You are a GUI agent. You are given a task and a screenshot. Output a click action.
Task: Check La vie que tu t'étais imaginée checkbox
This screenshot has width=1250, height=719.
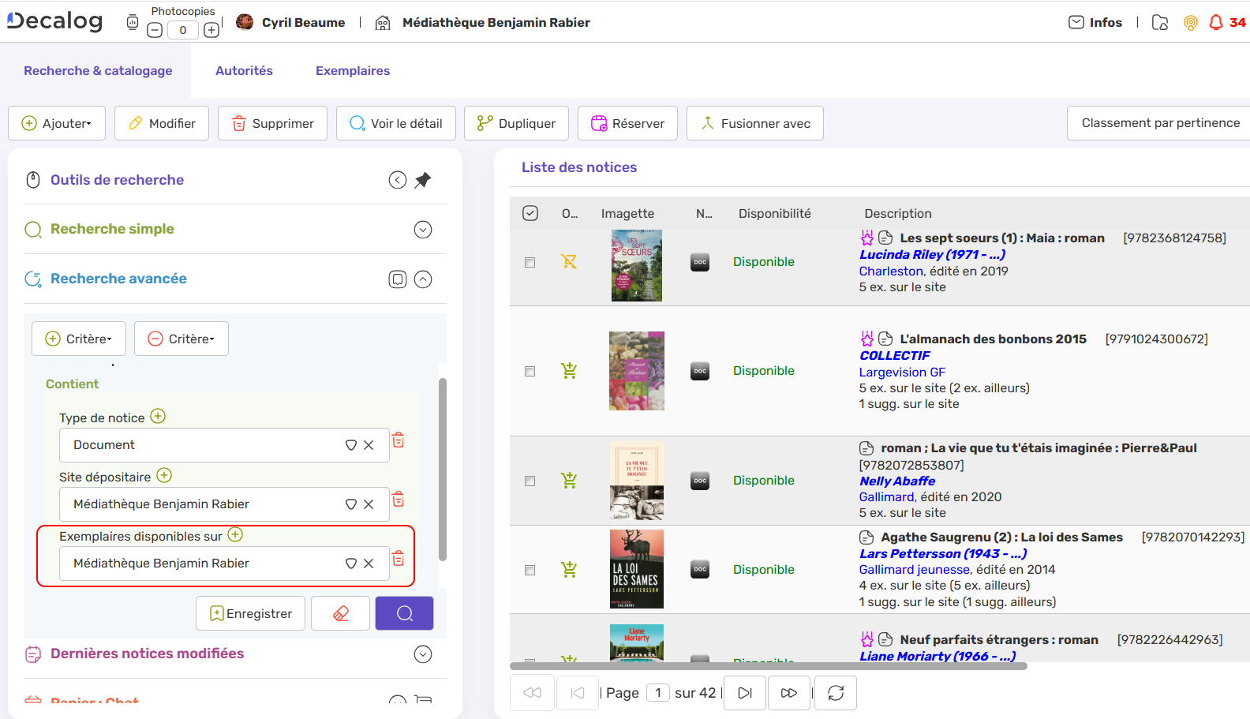coord(530,481)
